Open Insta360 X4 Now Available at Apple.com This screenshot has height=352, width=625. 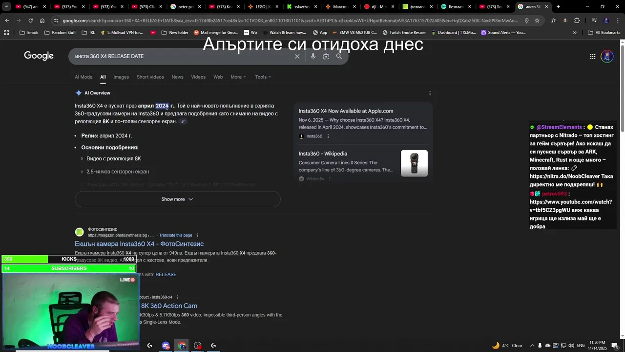(346, 111)
